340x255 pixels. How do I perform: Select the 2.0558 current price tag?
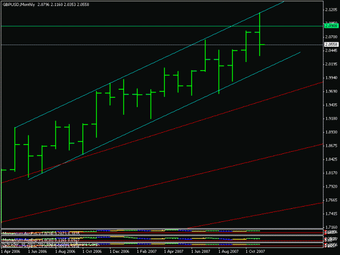331,45
